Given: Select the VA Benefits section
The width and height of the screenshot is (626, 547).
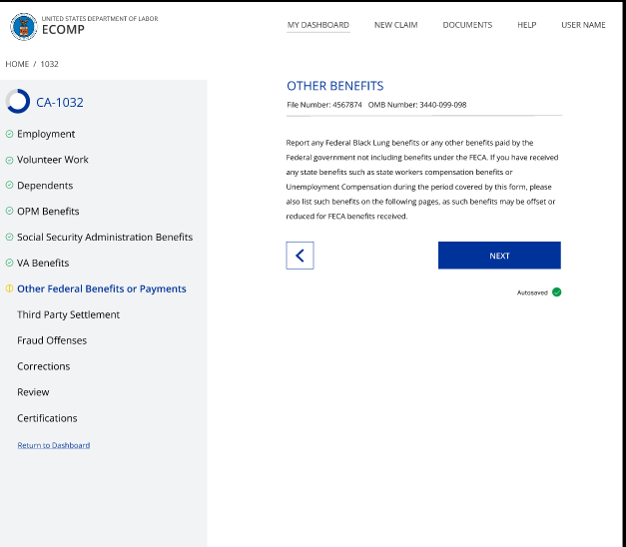Looking at the screenshot, I should 43,264.
